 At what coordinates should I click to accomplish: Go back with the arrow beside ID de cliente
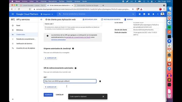pos(42,20)
